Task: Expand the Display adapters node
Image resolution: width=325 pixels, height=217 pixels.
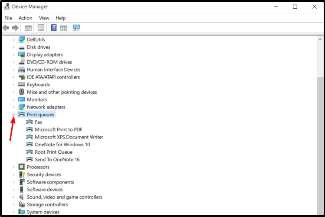Action: tap(14, 55)
